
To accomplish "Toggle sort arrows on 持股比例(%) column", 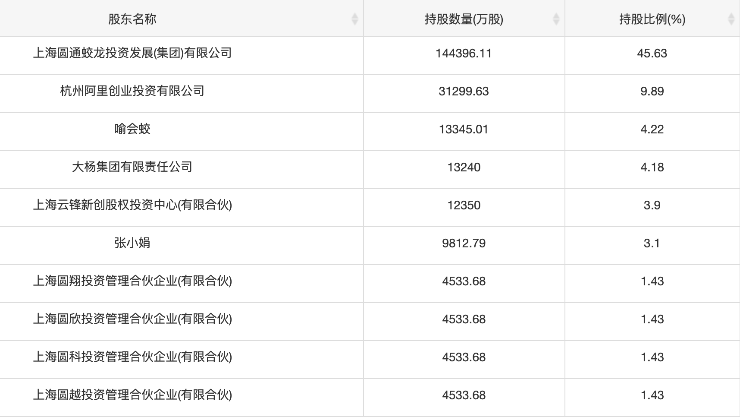I will click(731, 19).
